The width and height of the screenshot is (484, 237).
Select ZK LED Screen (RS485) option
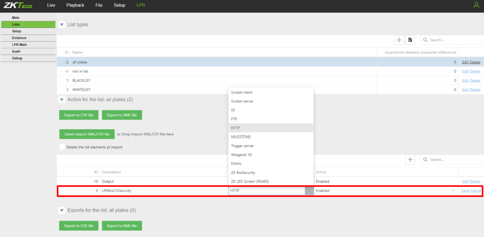click(x=271, y=182)
